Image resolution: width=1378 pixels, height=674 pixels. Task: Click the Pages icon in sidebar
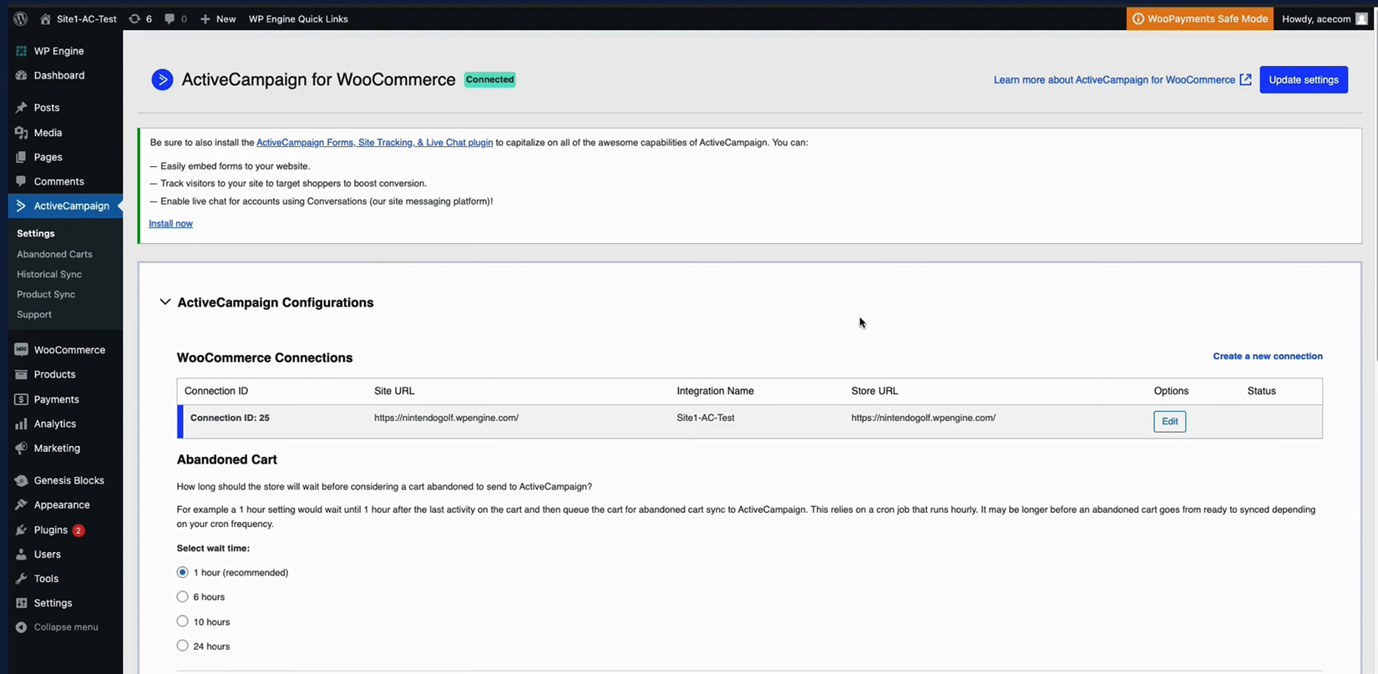point(21,157)
